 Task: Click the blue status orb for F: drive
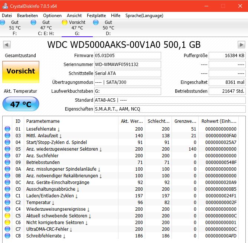(3, 22)
